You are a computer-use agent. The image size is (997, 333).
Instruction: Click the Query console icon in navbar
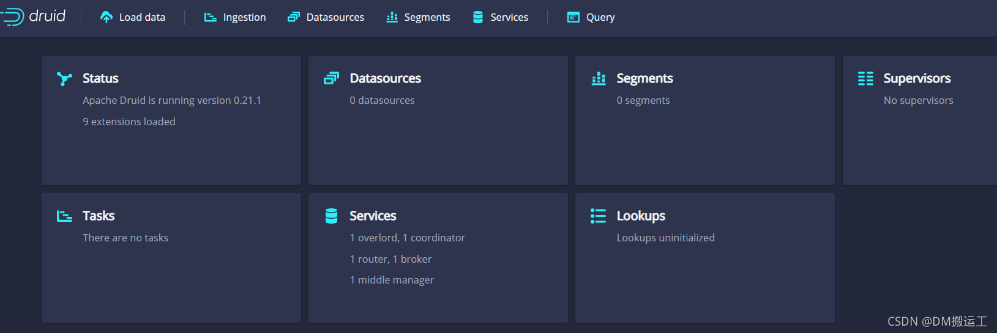pos(573,17)
